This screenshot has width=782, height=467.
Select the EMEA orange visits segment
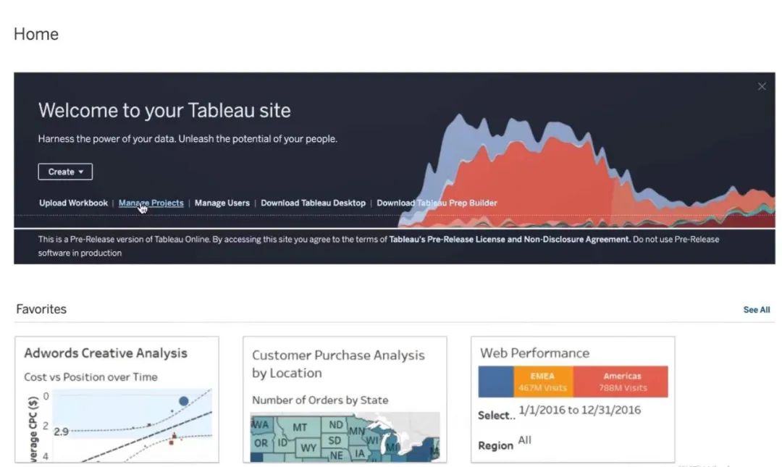click(543, 382)
